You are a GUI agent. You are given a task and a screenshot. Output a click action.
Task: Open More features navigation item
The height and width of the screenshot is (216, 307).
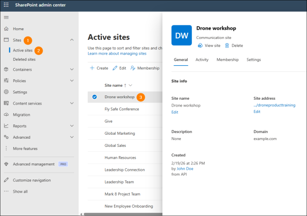(x=25, y=148)
